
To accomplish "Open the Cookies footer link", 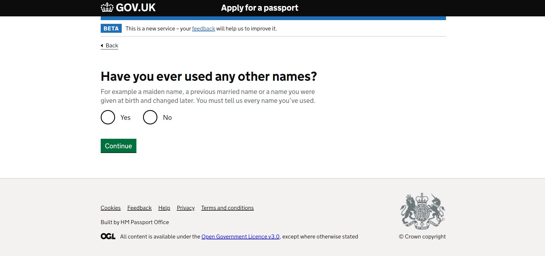I will (110, 208).
